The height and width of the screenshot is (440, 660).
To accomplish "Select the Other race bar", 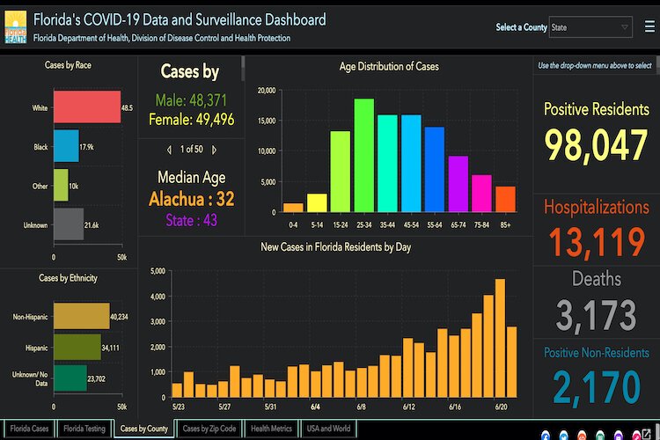I will coord(61,185).
